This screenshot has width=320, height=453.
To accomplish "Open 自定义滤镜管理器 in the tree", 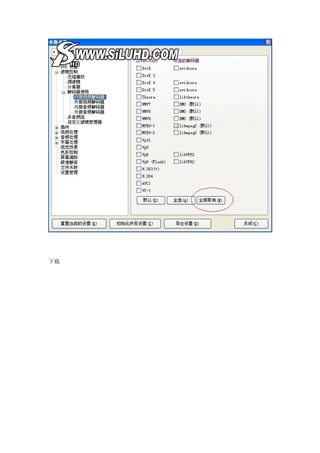I will [x=85, y=122].
